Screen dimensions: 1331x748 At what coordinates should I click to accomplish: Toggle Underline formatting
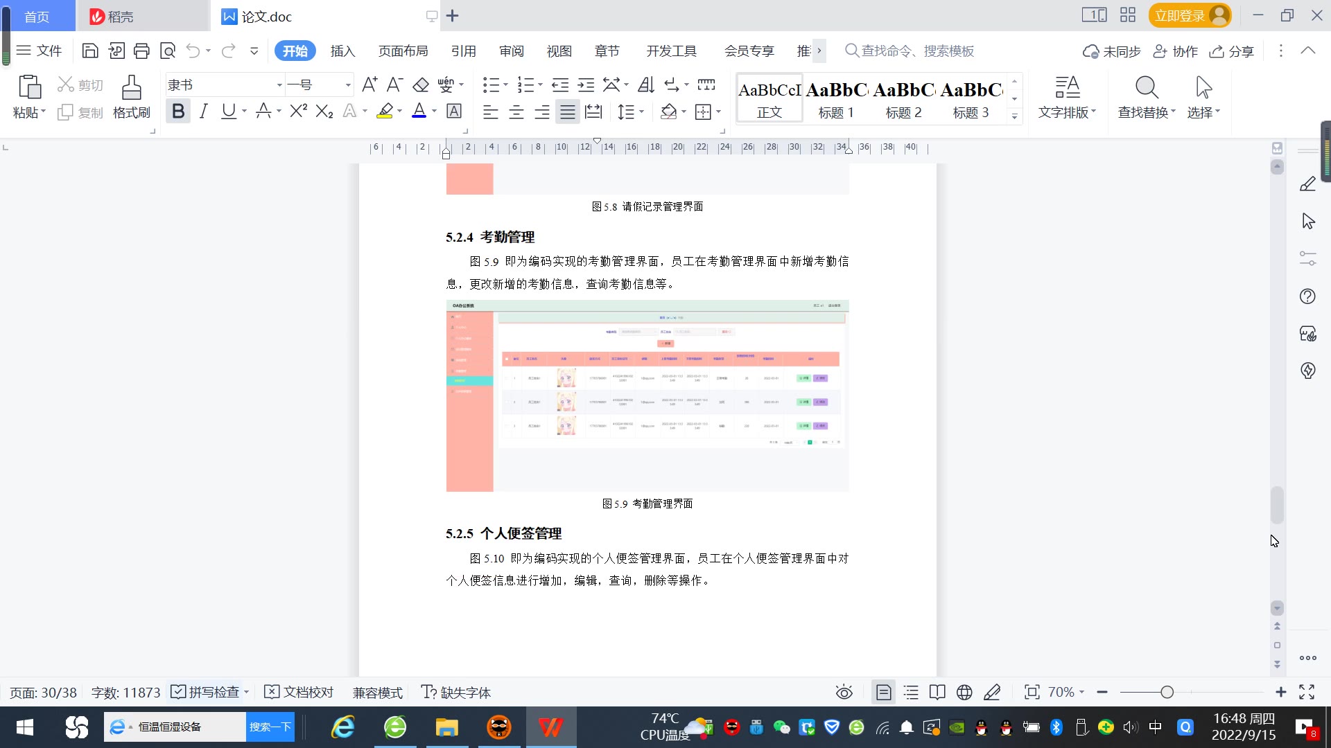228,111
